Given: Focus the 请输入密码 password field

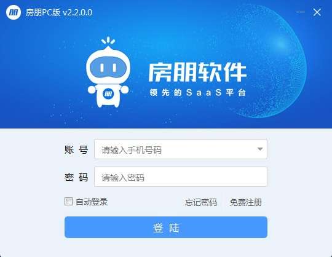Looking at the screenshot, I should tap(181, 177).
